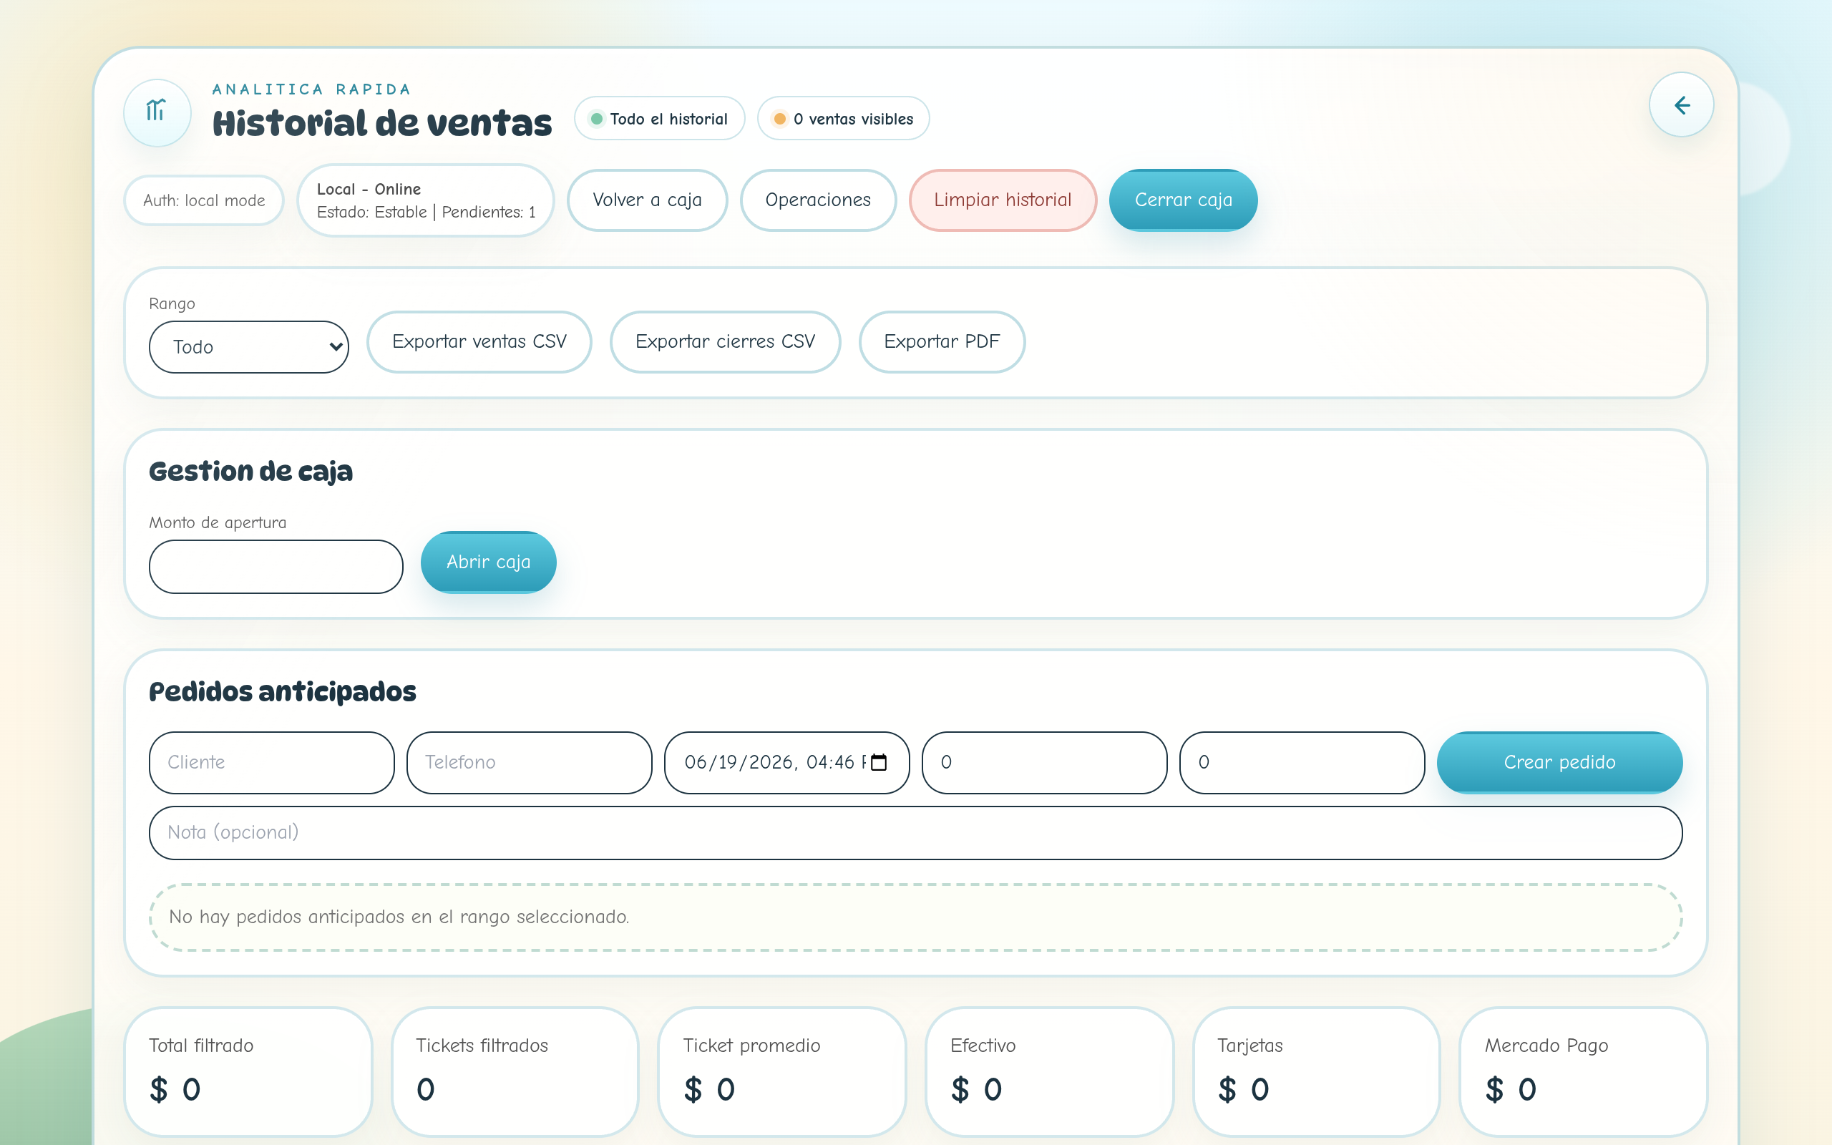Screen dimensions: 1832x1145
Task: Click Cerrar caja button
Action: tap(1182, 200)
